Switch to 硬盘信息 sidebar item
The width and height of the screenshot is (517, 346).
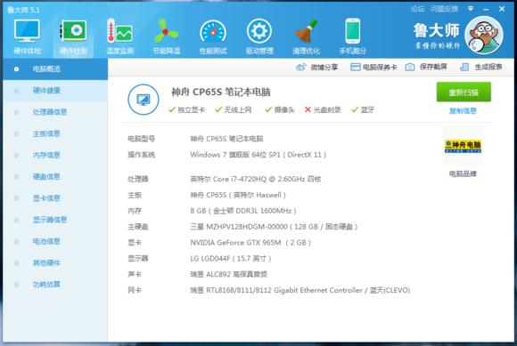pyautogui.click(x=55, y=177)
